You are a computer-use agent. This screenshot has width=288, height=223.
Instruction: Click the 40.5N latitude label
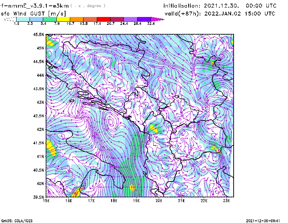[39, 170]
